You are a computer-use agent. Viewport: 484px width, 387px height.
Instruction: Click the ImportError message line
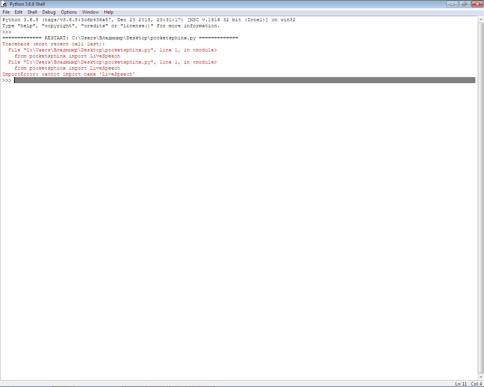pyautogui.click(x=69, y=74)
